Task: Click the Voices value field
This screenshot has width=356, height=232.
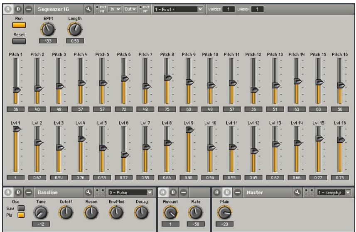Action: [x=228, y=9]
